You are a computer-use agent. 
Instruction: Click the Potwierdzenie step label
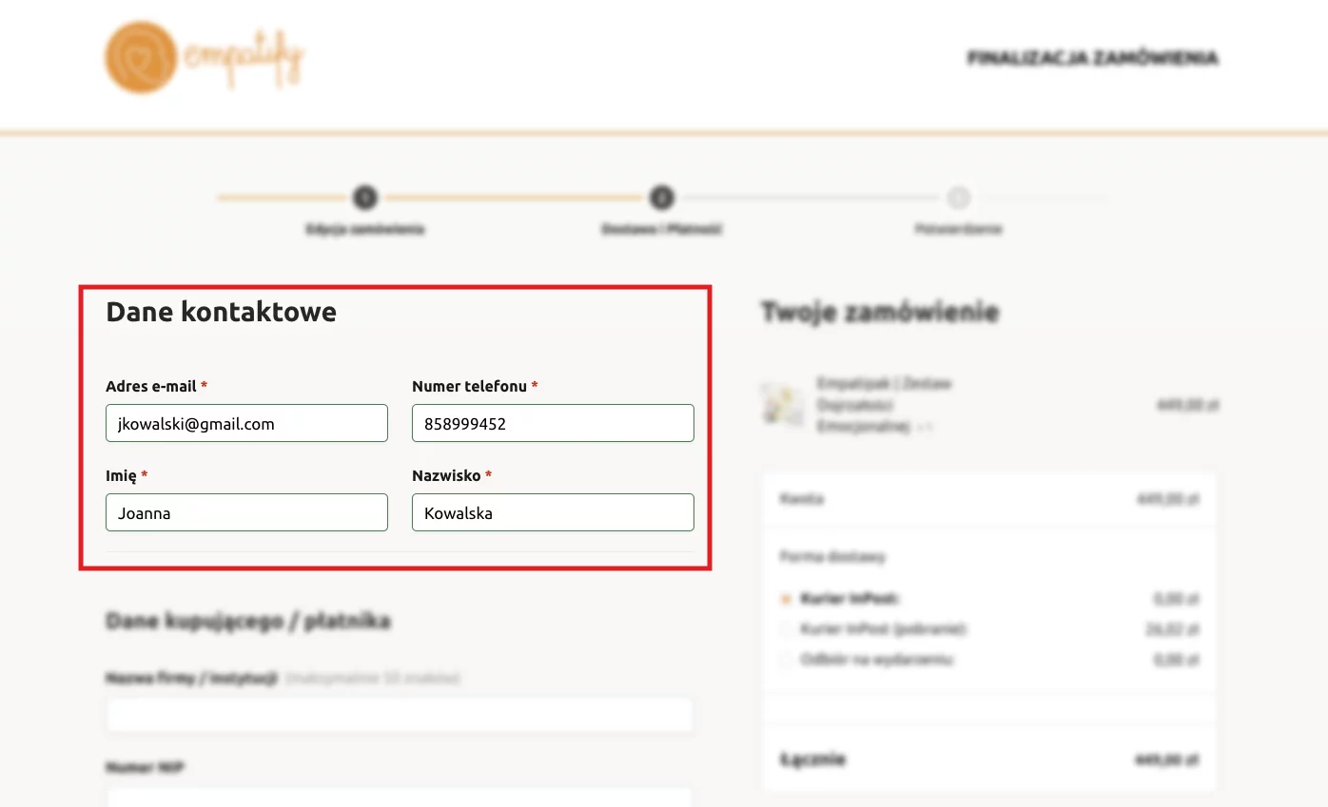point(958,229)
